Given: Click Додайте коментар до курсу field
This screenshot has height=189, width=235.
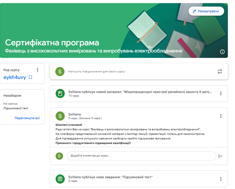Looking at the screenshot, I should click(x=141, y=156).
